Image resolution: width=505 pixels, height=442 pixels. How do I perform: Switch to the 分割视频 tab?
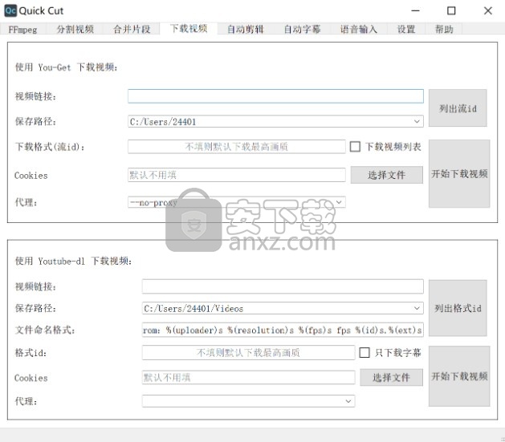75,29
